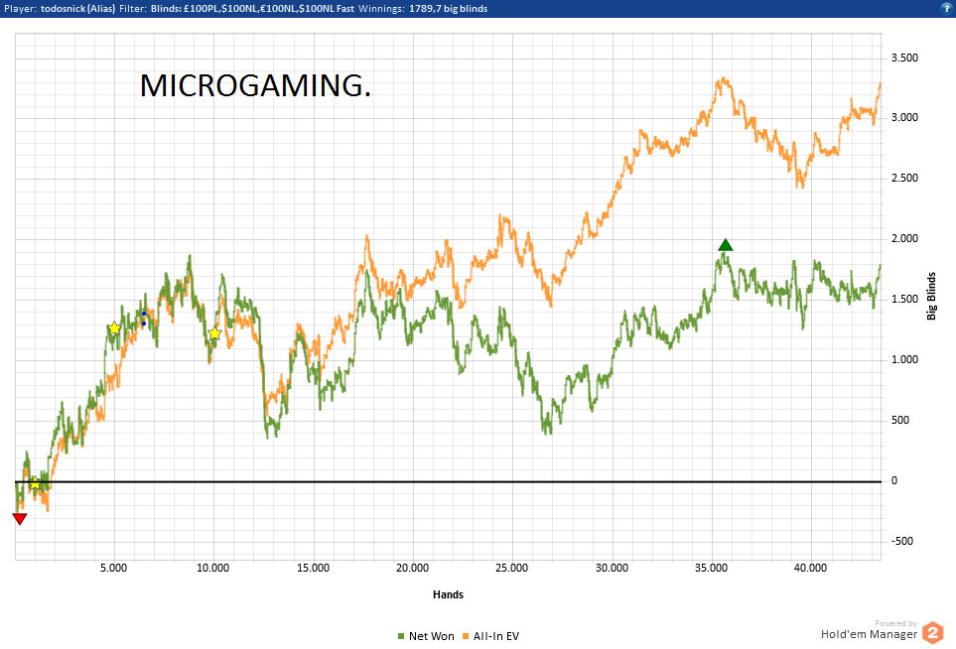Click the "Net Won" legend label

(x=432, y=636)
